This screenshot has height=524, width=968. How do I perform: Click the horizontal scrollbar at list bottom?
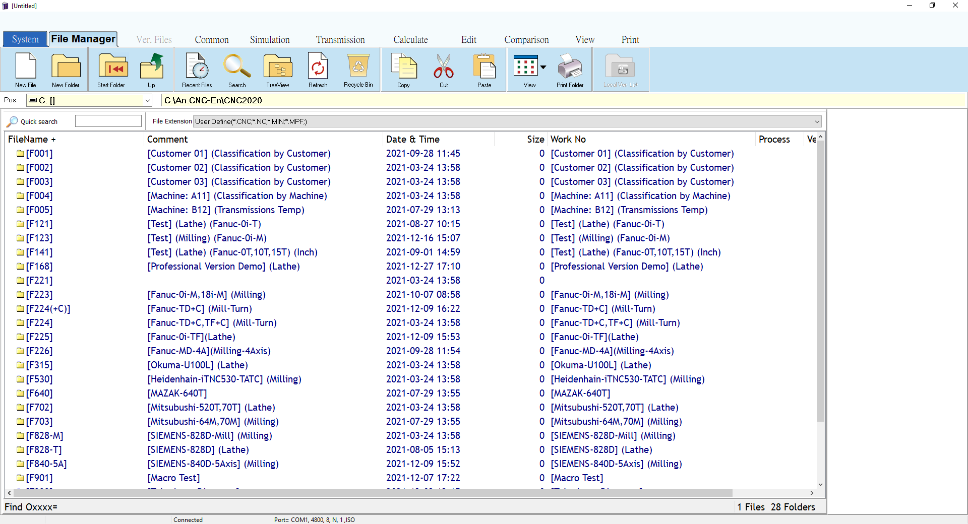pos(373,493)
